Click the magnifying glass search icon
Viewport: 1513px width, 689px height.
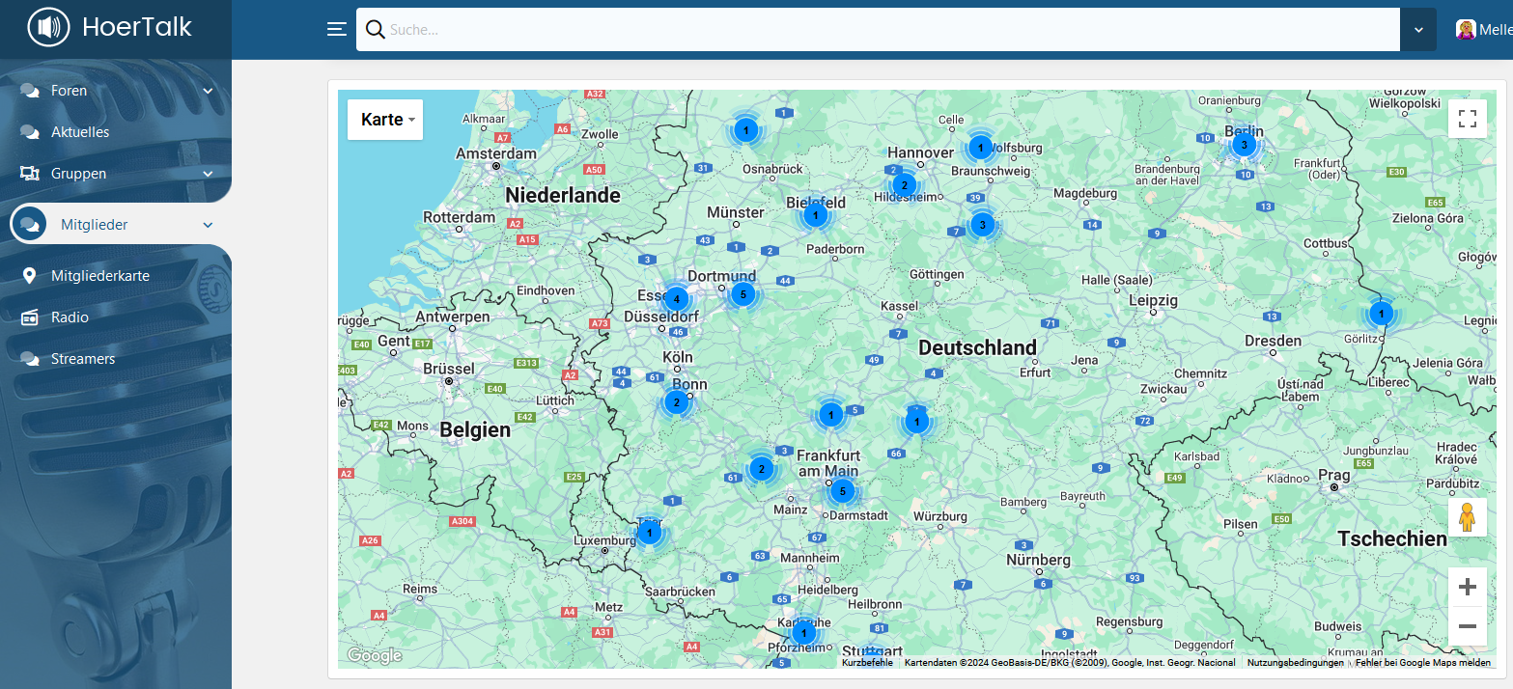coord(375,29)
